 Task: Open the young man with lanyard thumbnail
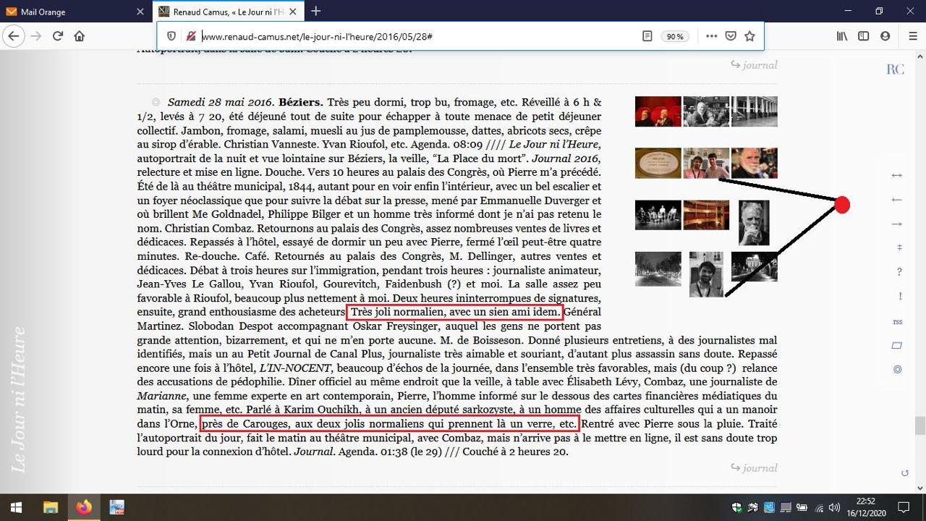(x=706, y=274)
